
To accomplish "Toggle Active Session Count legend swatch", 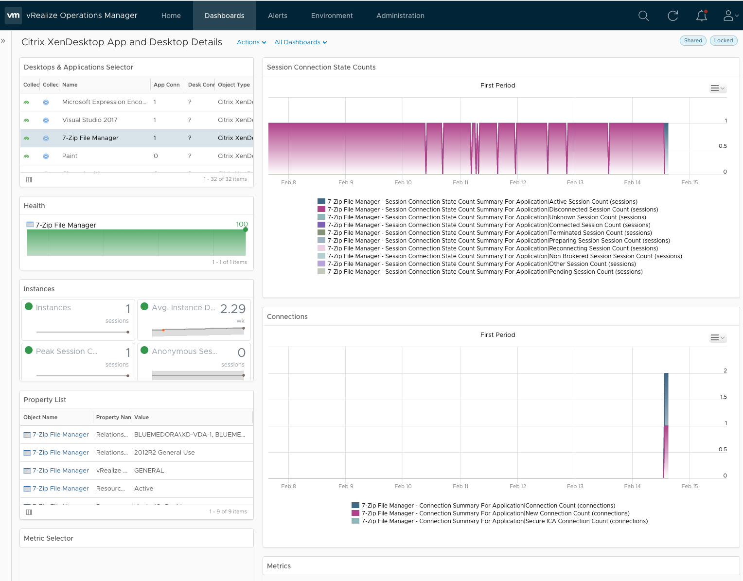I will coord(321,201).
